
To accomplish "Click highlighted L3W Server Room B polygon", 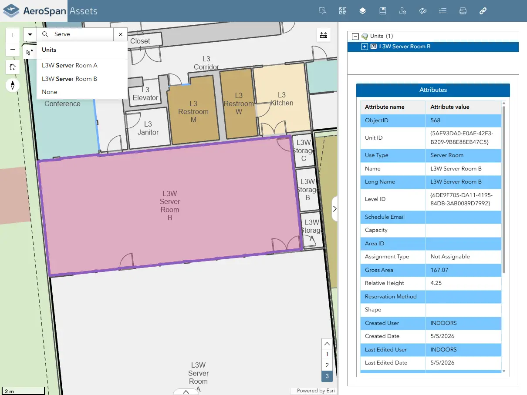I will [170, 206].
